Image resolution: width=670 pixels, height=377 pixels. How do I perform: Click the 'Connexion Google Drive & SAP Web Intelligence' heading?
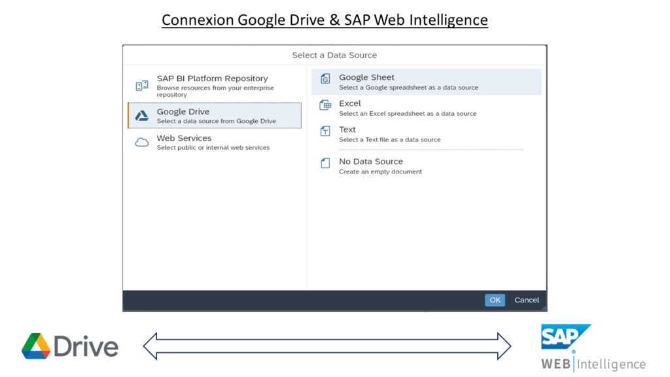pos(325,20)
